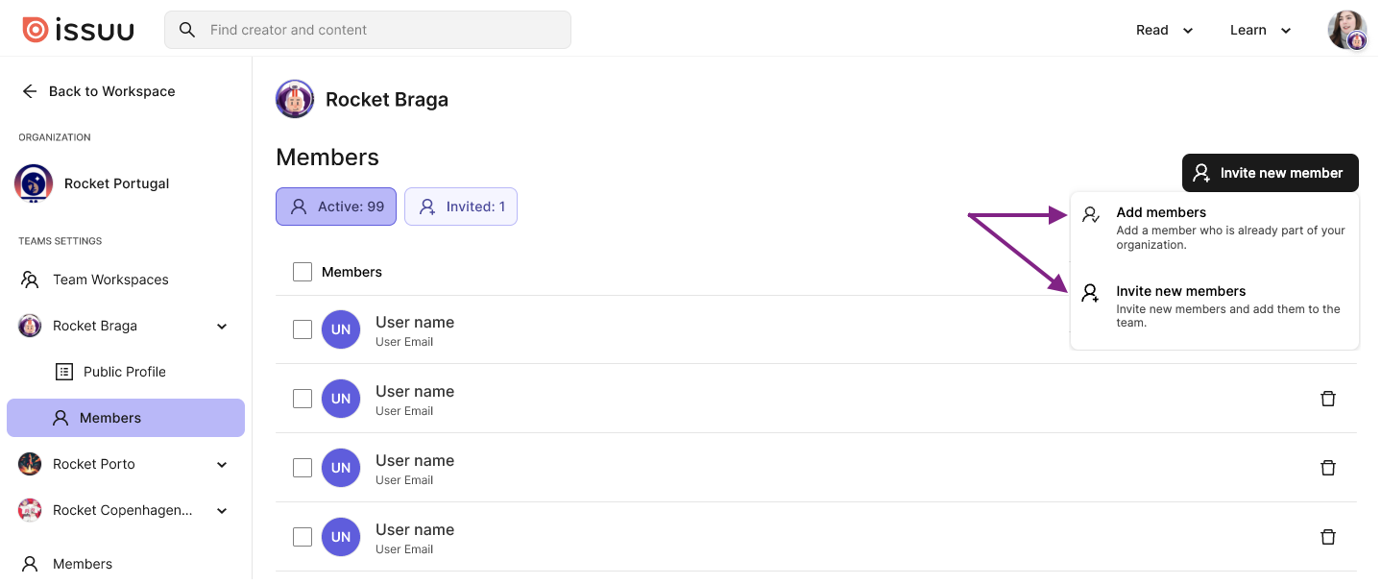Viewport: 1381px width, 584px height.
Task: Collapse the Rocket Braga team chevron
Action: [222, 327]
